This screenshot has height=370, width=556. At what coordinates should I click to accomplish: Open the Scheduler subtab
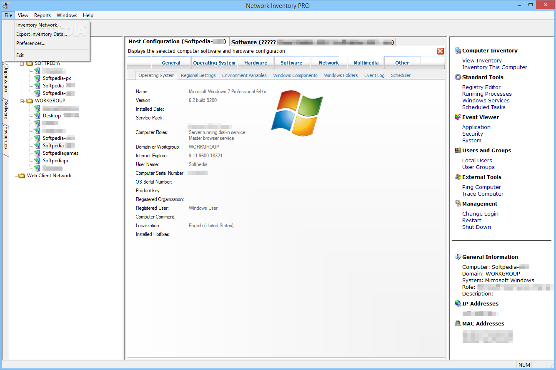point(401,75)
